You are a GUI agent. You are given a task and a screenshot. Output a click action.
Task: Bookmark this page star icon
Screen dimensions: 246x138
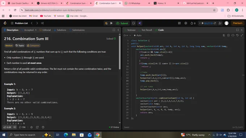click(214, 10)
